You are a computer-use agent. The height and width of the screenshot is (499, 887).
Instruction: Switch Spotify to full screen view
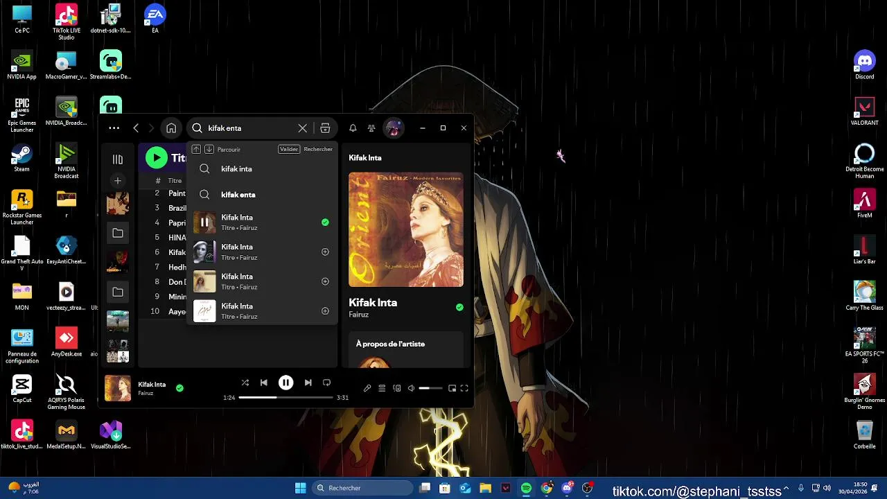pyautogui.click(x=464, y=388)
